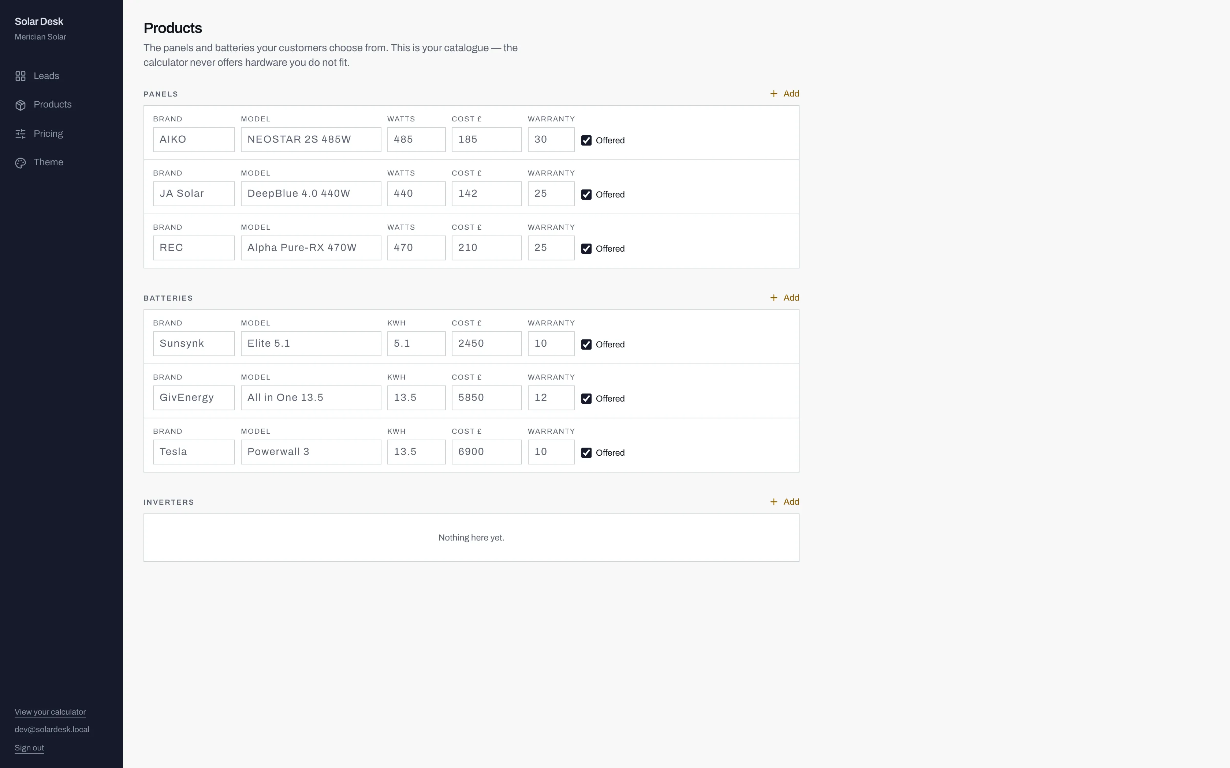Screen dimensions: 1230x768
Task: Click the 'Solar Desk' app title
Action: click(x=39, y=22)
